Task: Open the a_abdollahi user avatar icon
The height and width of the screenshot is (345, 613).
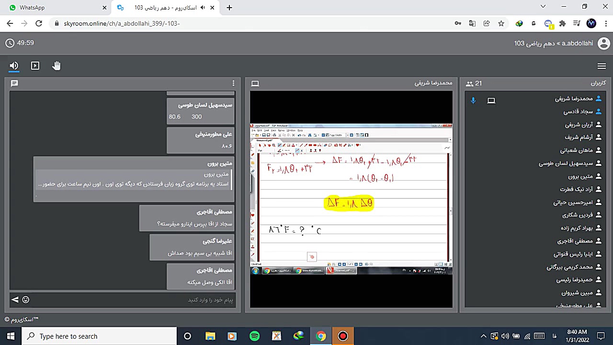Action: click(603, 43)
